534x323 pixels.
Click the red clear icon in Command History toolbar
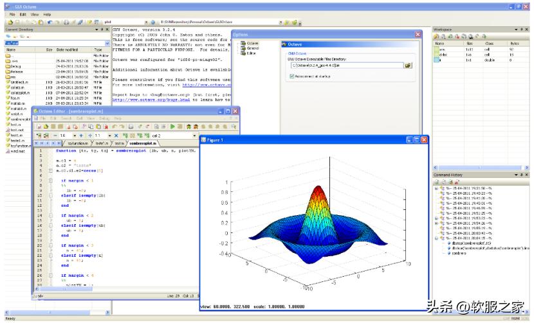[457, 182]
